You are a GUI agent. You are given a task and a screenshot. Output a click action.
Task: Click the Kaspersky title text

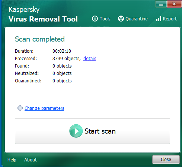(x=24, y=10)
